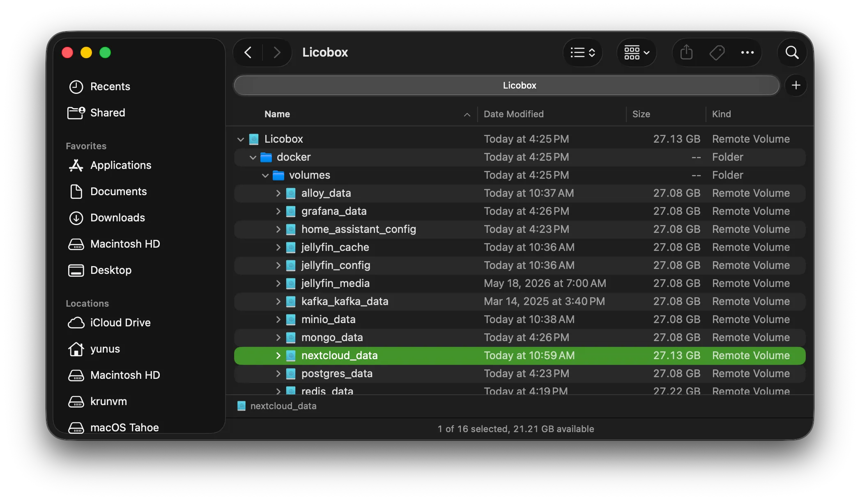Screen dimensions: 860x501
Task: Open the more actions ellipsis menu
Action: coord(747,52)
